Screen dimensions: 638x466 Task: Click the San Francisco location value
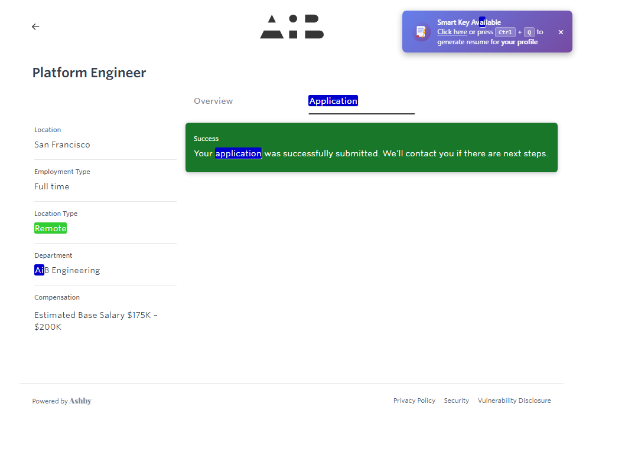pyautogui.click(x=62, y=145)
